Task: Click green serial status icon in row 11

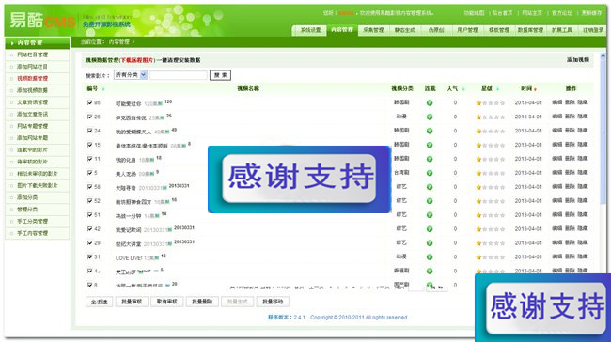Action: [430, 159]
